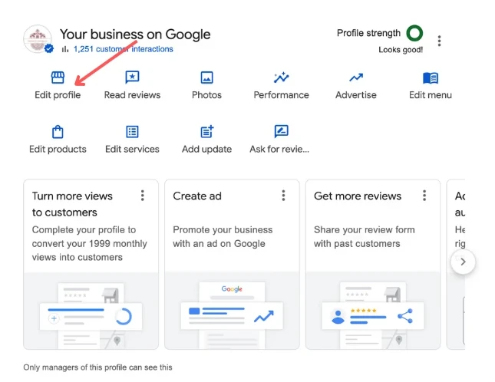Image resolution: width=495 pixels, height=382 pixels.
Task: Click the business profile logo avatar
Action: (x=38, y=39)
